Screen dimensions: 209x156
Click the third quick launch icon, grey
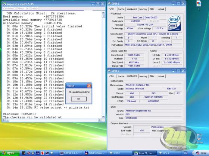coord(33,153)
